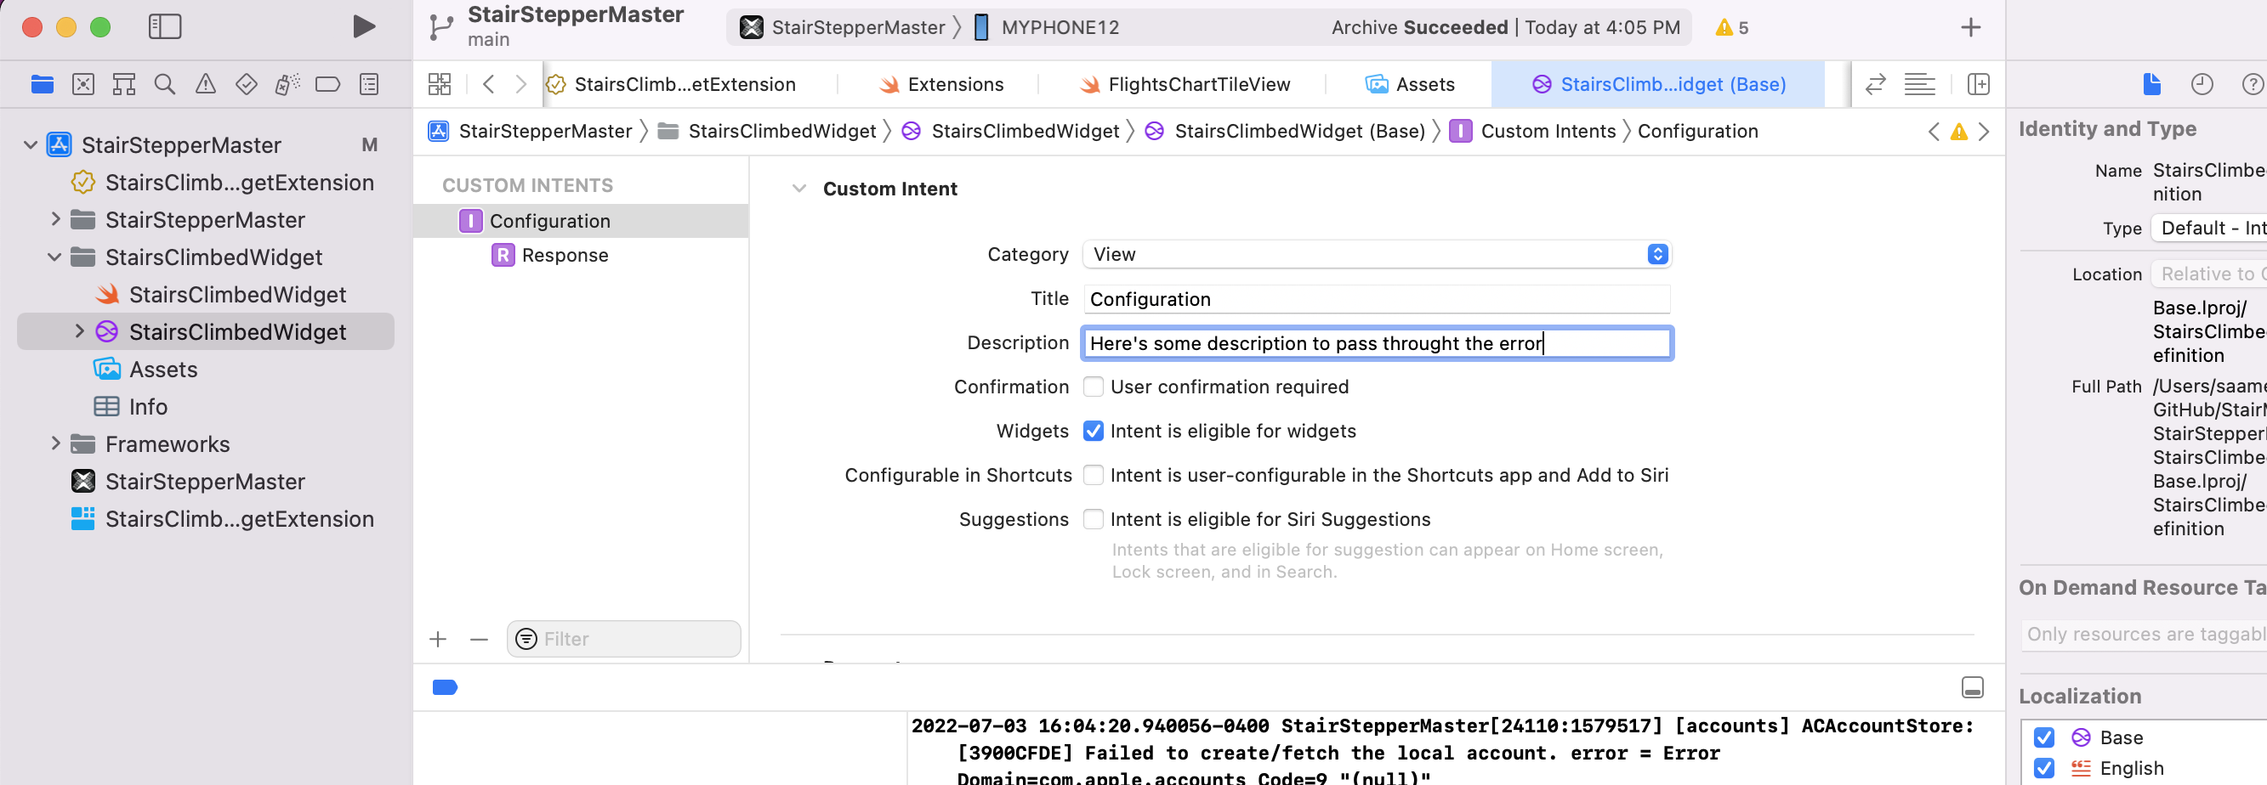
Task: Toggle the blue breakpoint activation tag
Action: pyautogui.click(x=446, y=687)
